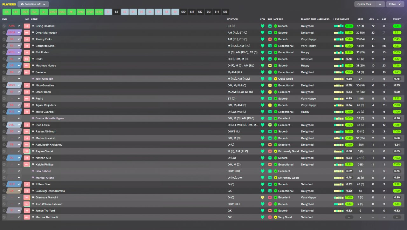Click the last 5 games bars for Savinho

339,72
